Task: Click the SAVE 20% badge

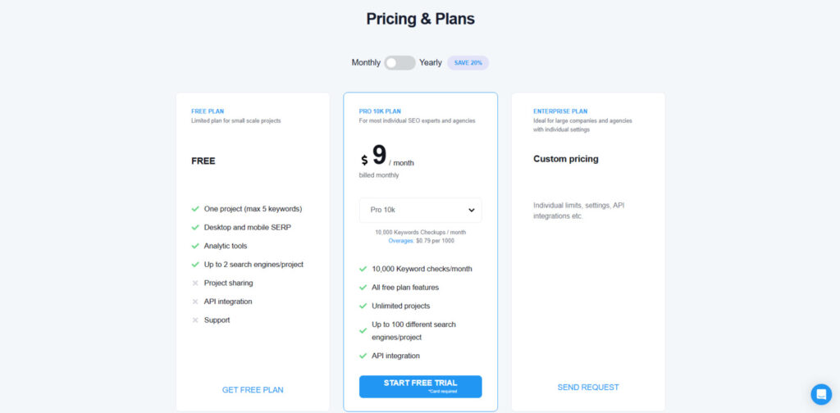Action: (468, 62)
